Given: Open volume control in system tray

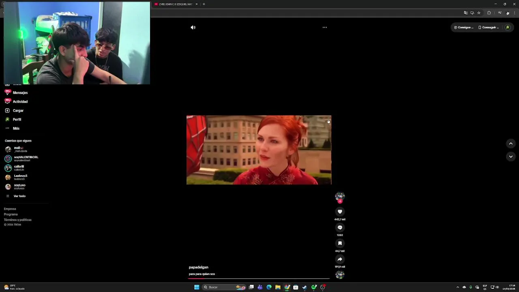Looking at the screenshot, I should [x=497, y=287].
